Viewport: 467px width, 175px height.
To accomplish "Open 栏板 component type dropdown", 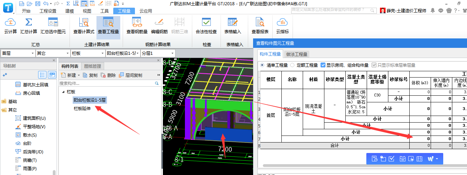I will (x=87, y=53).
